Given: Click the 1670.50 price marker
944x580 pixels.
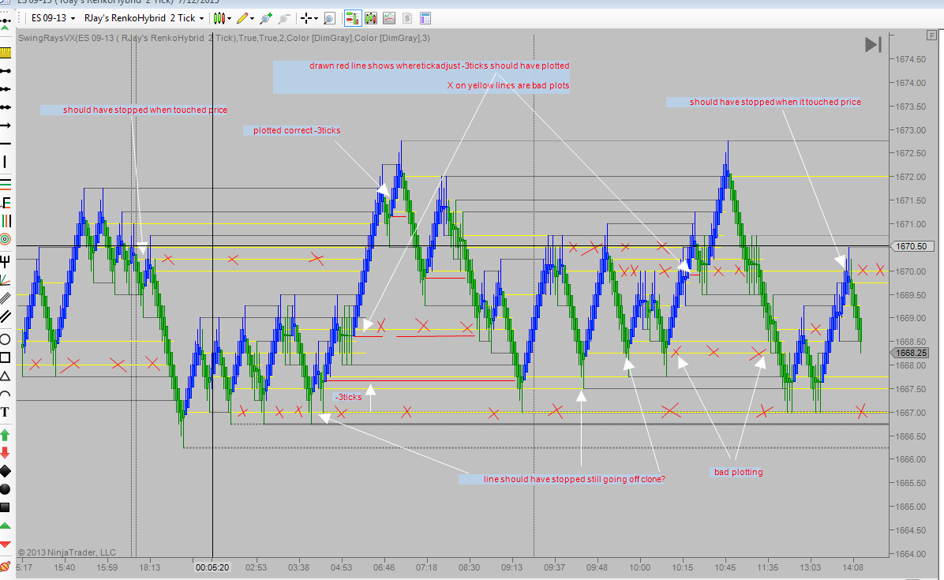Looking at the screenshot, I should point(912,246).
